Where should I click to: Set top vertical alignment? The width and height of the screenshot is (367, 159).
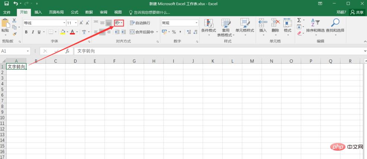pyautogui.click(x=96, y=23)
